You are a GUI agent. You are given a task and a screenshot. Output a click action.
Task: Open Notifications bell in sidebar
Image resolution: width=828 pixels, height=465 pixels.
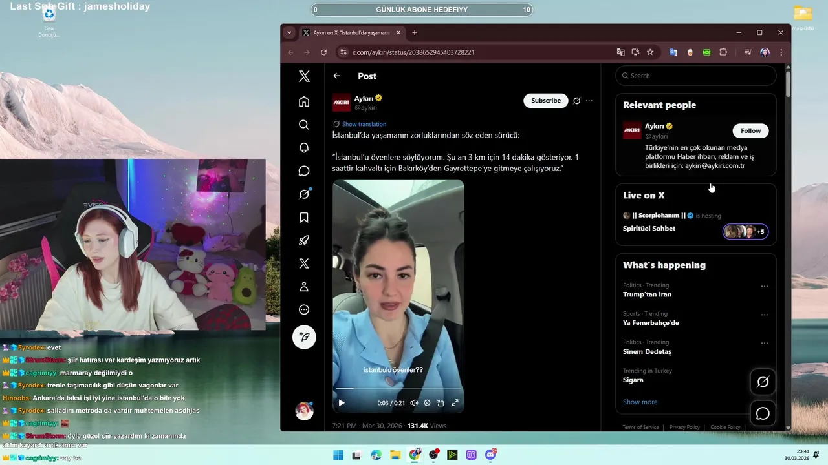pyautogui.click(x=304, y=148)
